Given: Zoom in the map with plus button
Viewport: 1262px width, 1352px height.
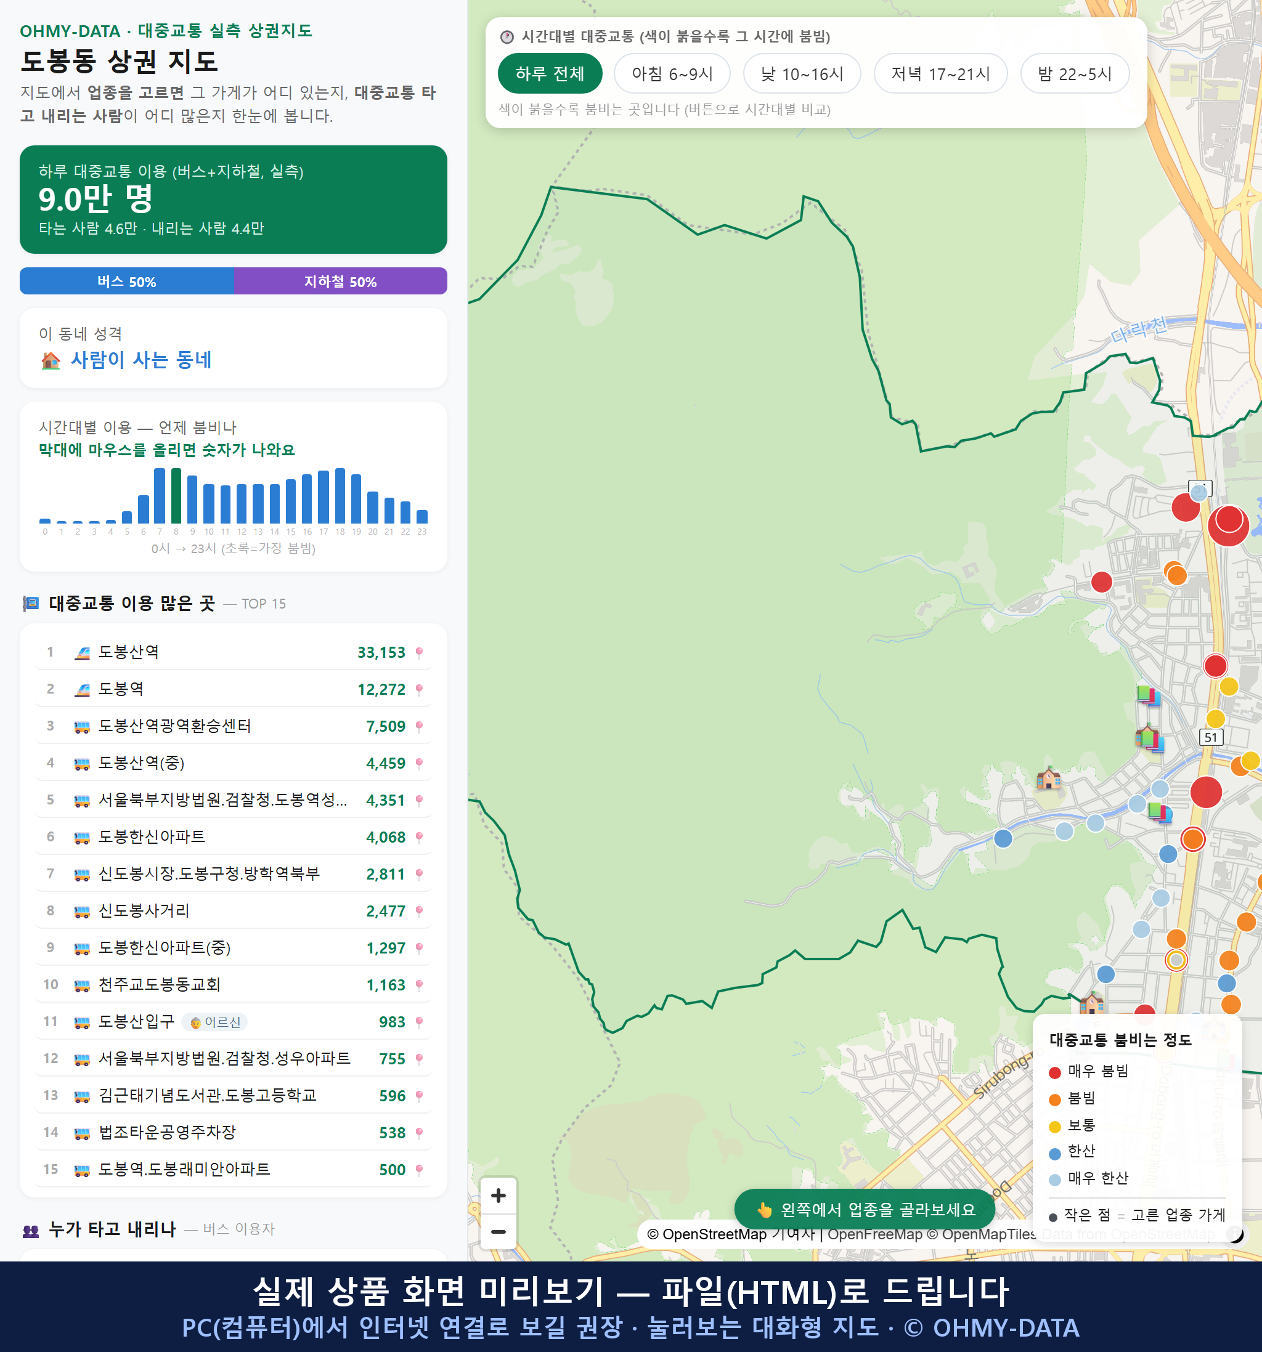Looking at the screenshot, I should tap(498, 1196).
